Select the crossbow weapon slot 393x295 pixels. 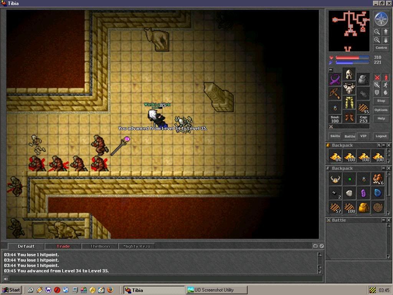335,94
